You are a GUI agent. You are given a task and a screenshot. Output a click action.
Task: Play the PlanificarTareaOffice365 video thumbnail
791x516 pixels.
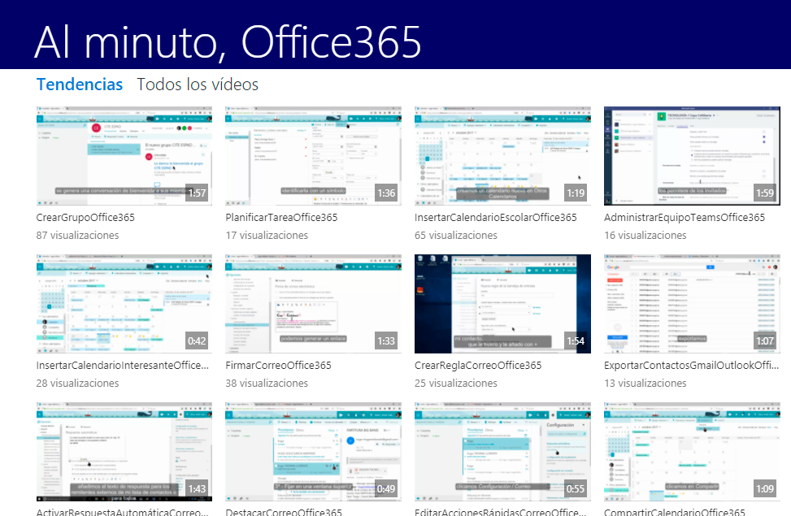coord(313,156)
